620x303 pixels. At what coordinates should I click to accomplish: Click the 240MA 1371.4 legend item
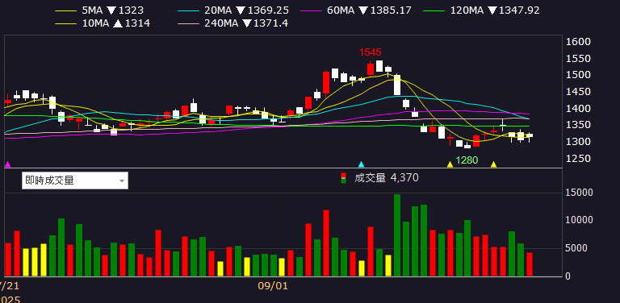click(232, 23)
